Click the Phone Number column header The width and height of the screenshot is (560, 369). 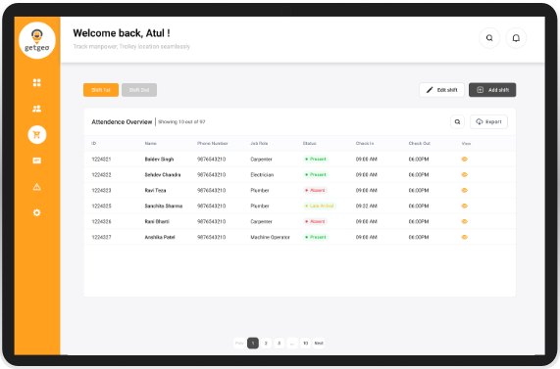(x=213, y=143)
